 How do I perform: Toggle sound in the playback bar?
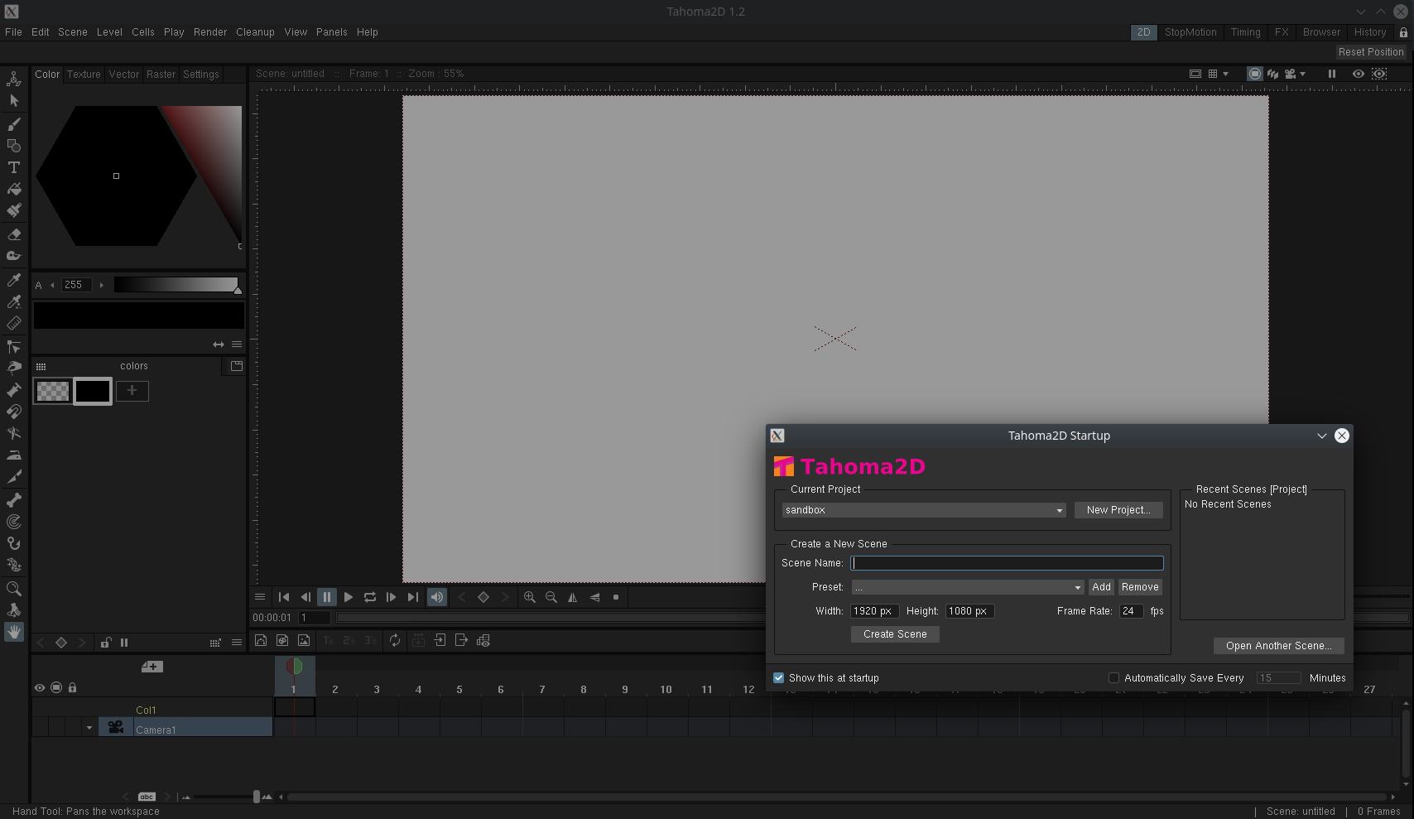[x=437, y=597]
